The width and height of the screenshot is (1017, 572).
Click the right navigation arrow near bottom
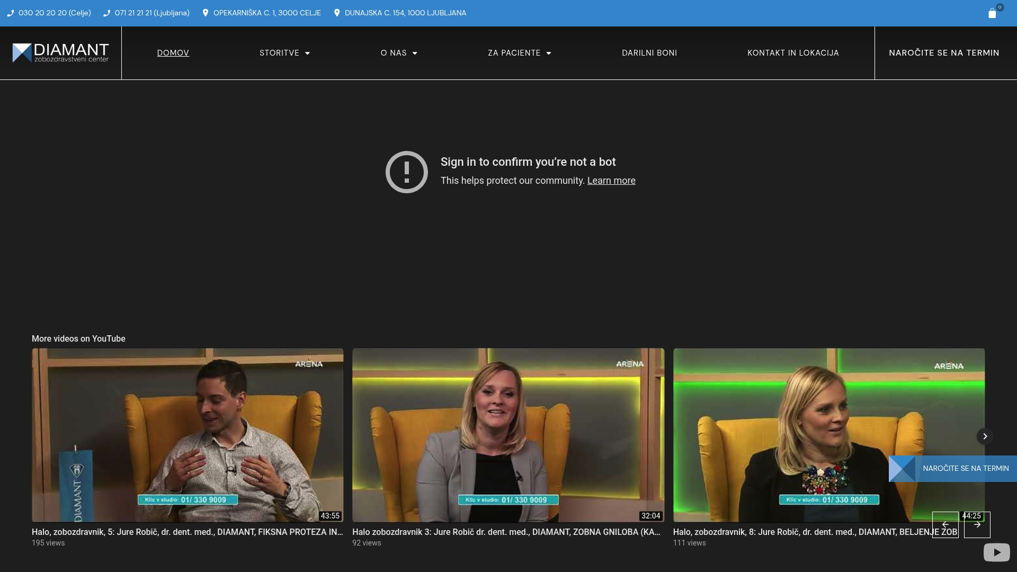pyautogui.click(x=977, y=524)
